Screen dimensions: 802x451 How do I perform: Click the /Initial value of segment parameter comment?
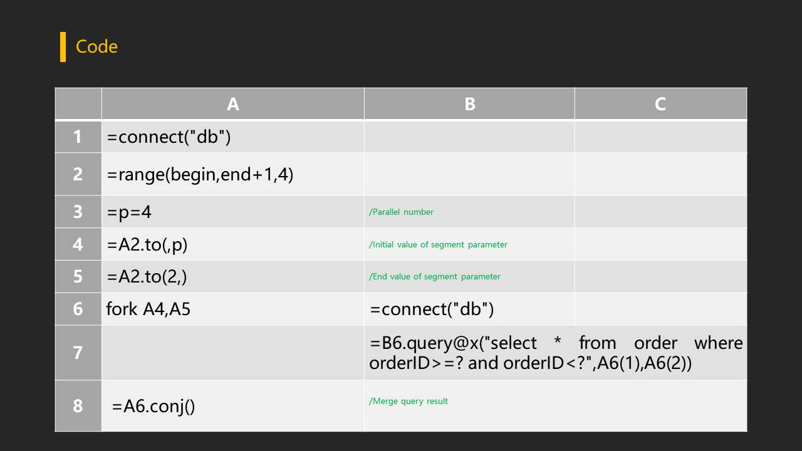(438, 245)
